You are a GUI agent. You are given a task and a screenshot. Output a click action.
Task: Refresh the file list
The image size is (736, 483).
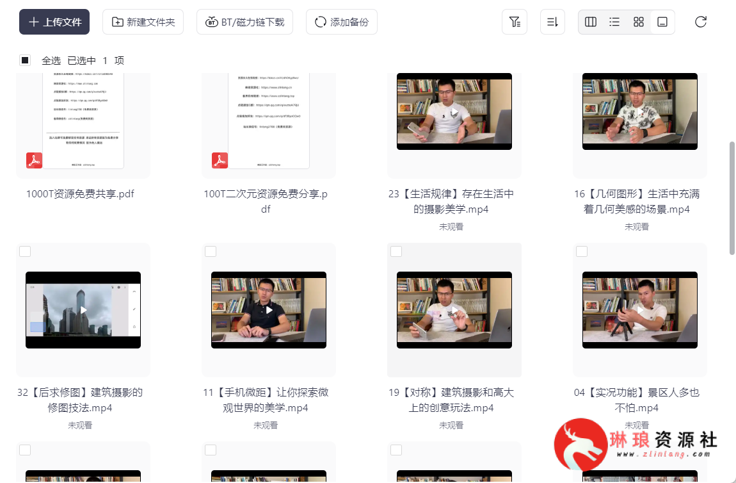(701, 22)
